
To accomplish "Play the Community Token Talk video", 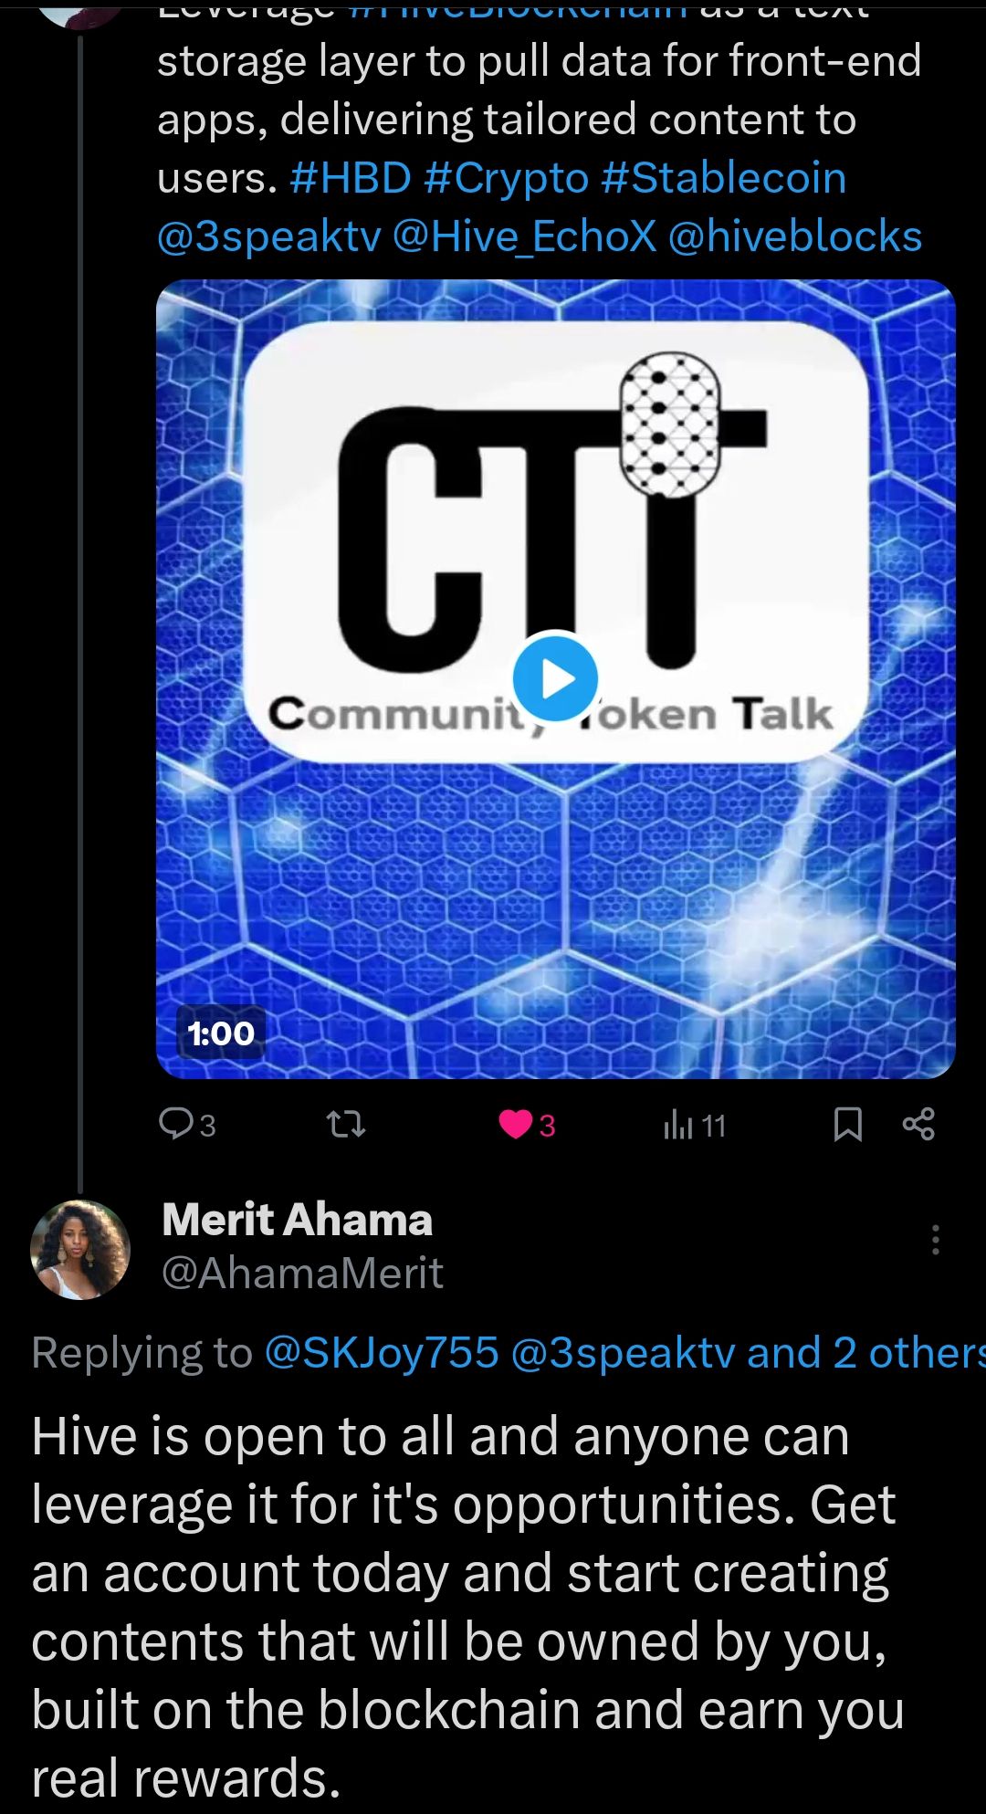I will coord(555,678).
